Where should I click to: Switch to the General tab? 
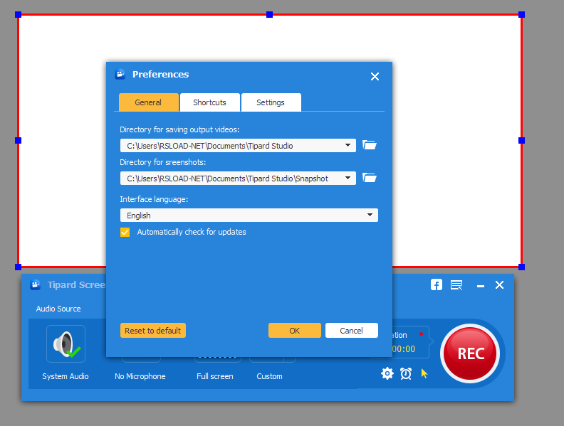click(149, 102)
